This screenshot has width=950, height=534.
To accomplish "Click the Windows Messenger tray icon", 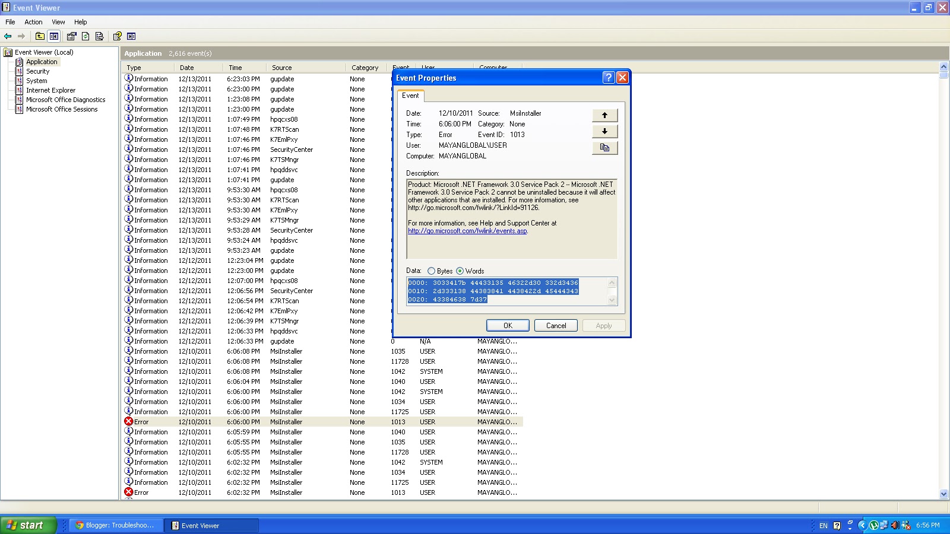I will click(x=906, y=525).
